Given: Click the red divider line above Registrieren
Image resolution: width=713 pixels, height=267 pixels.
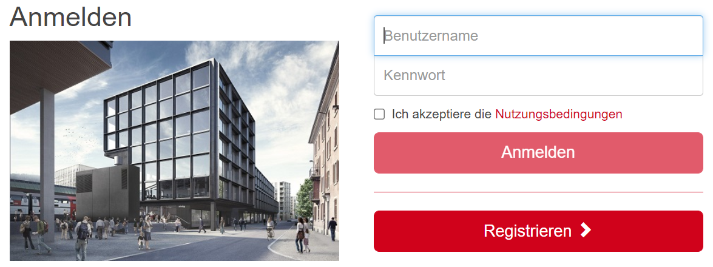Looking at the screenshot, I should pos(538,192).
